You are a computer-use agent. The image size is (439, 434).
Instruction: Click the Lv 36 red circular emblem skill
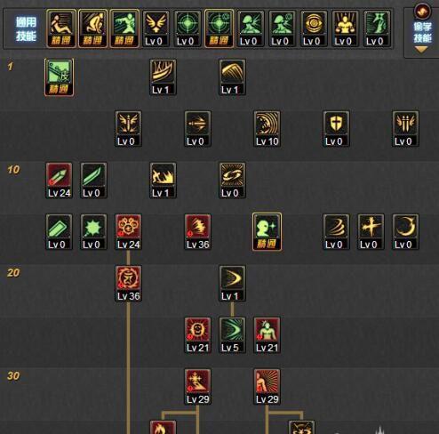click(x=128, y=284)
